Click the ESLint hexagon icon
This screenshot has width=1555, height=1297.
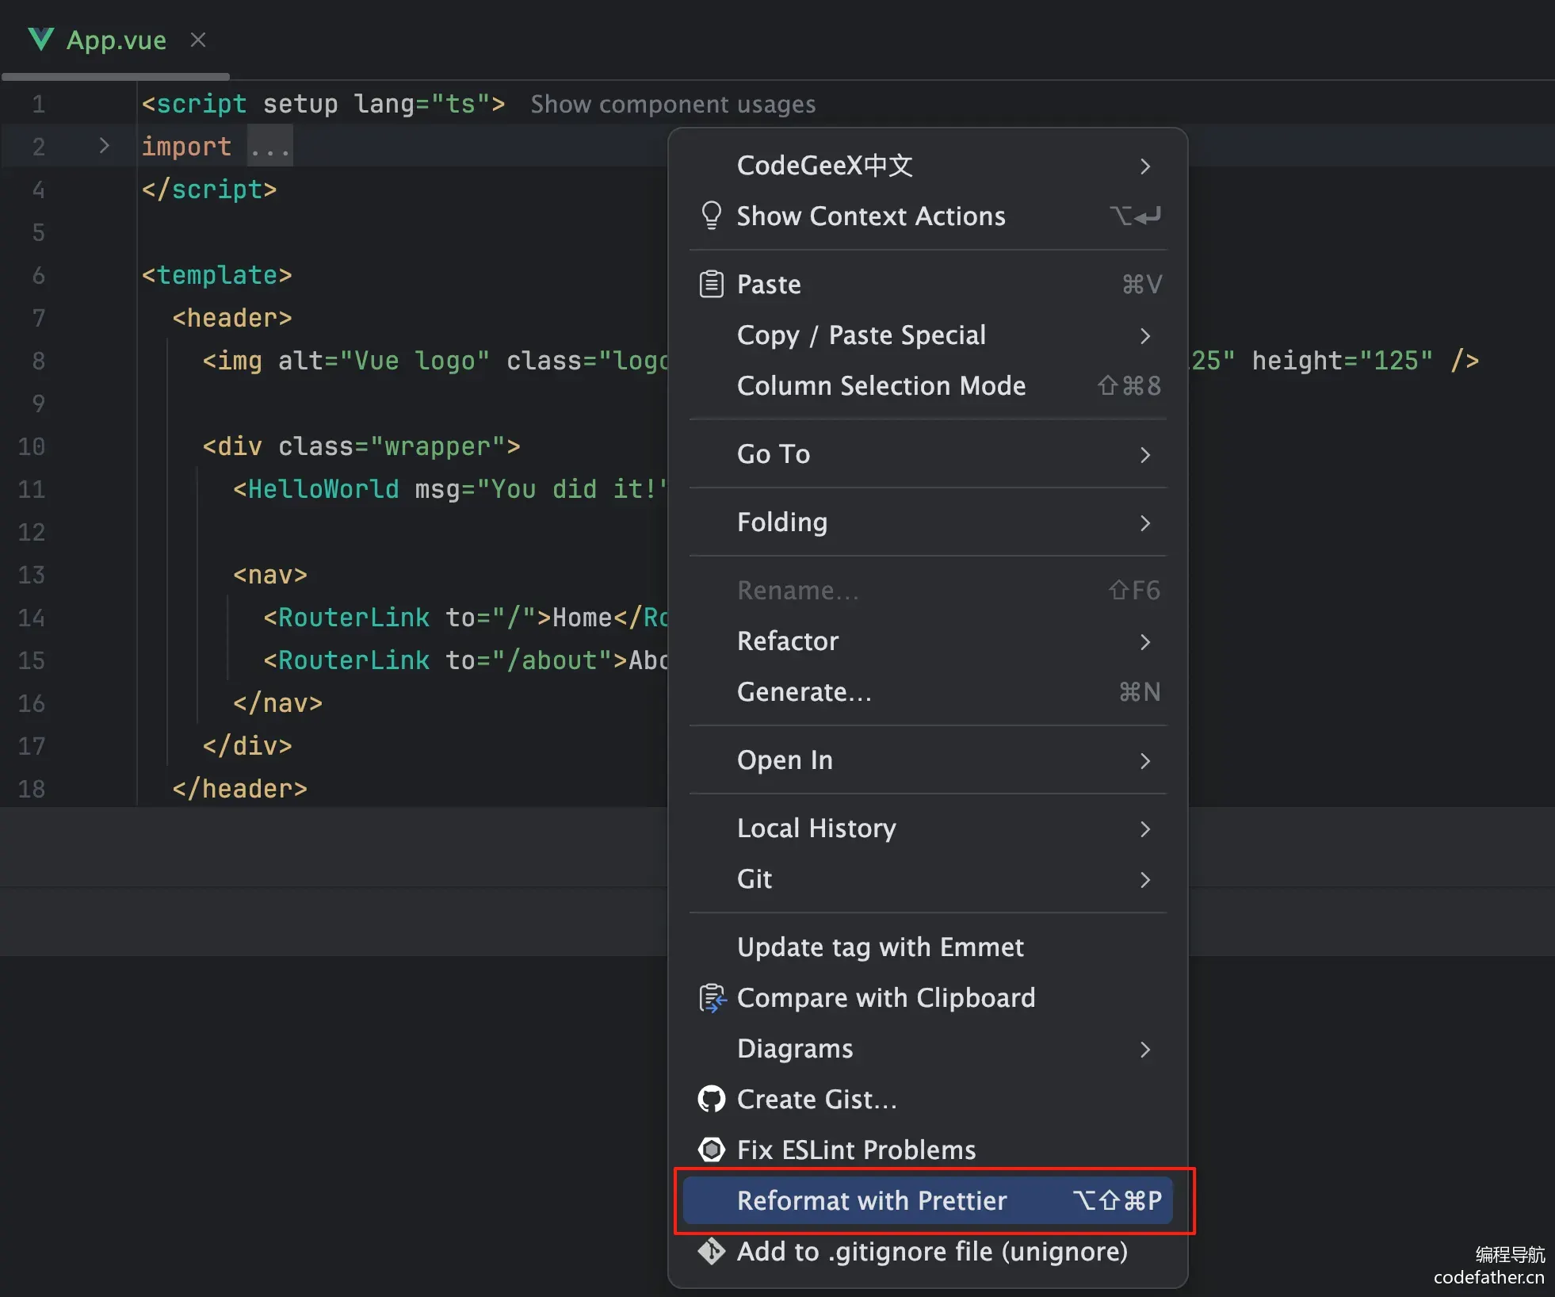[712, 1150]
